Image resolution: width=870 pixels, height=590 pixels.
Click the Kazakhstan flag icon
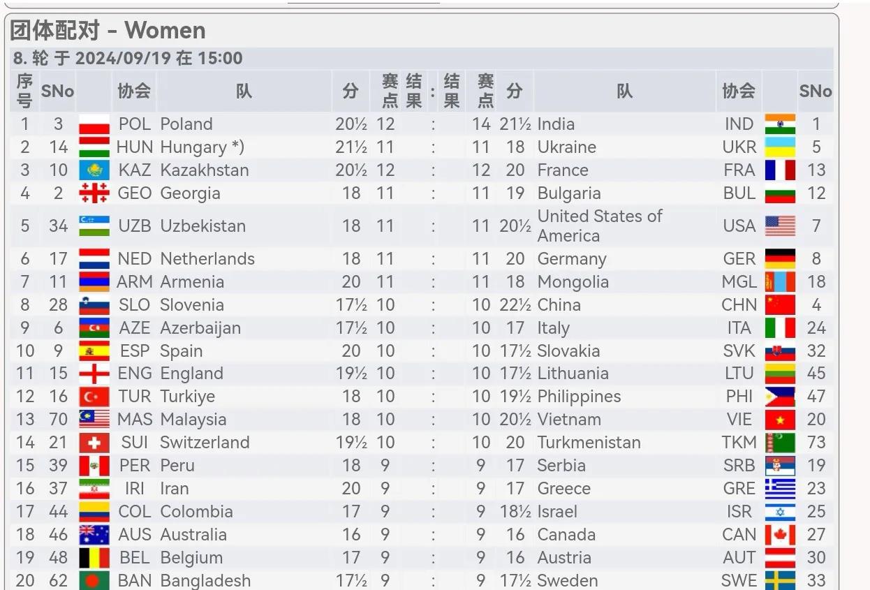coord(94,170)
